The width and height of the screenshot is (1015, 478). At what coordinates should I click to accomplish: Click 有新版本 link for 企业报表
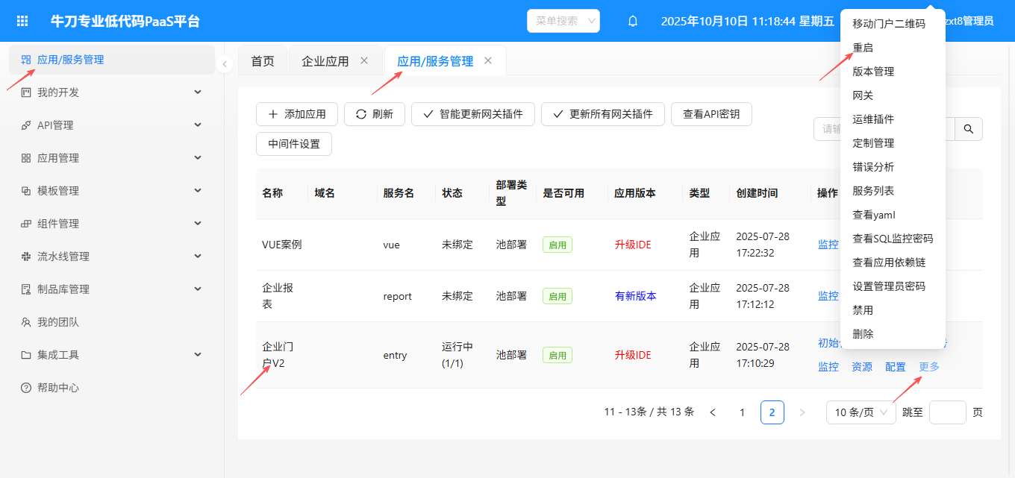(635, 296)
